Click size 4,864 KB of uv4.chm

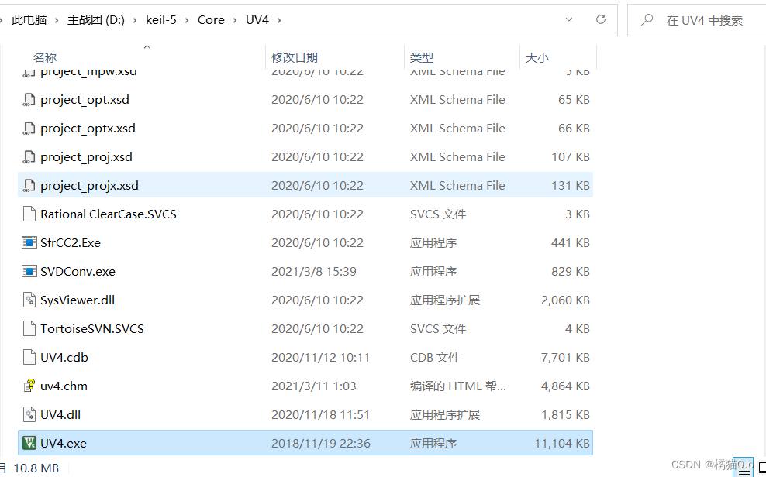(565, 386)
